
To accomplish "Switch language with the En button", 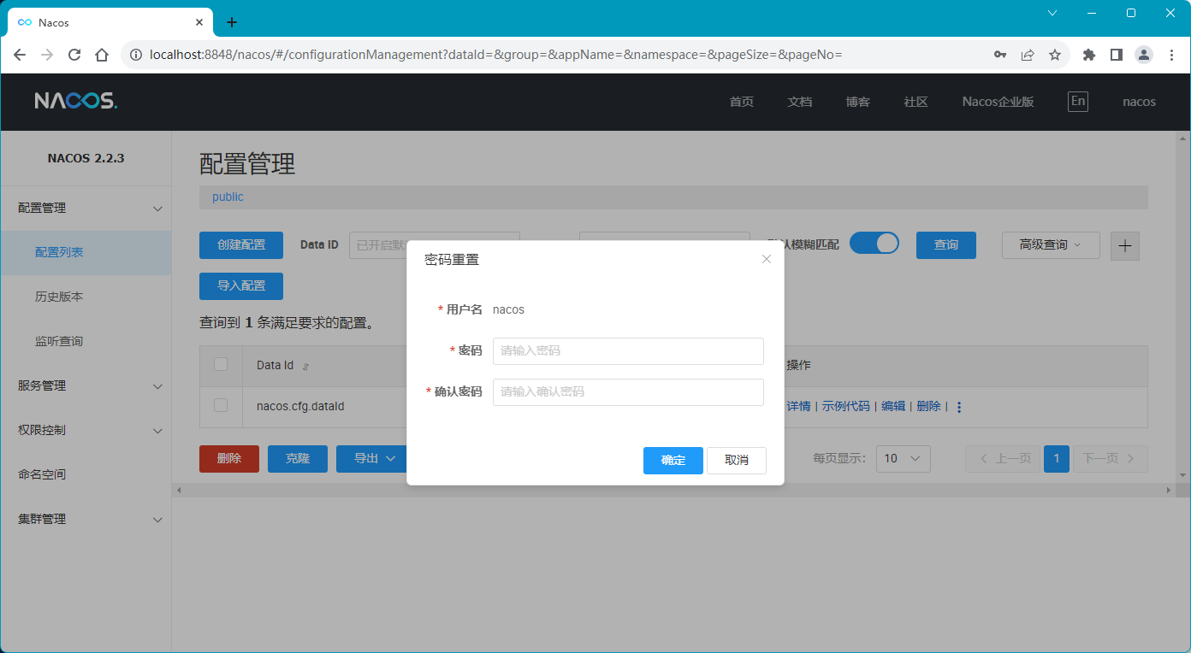I will click(x=1078, y=102).
